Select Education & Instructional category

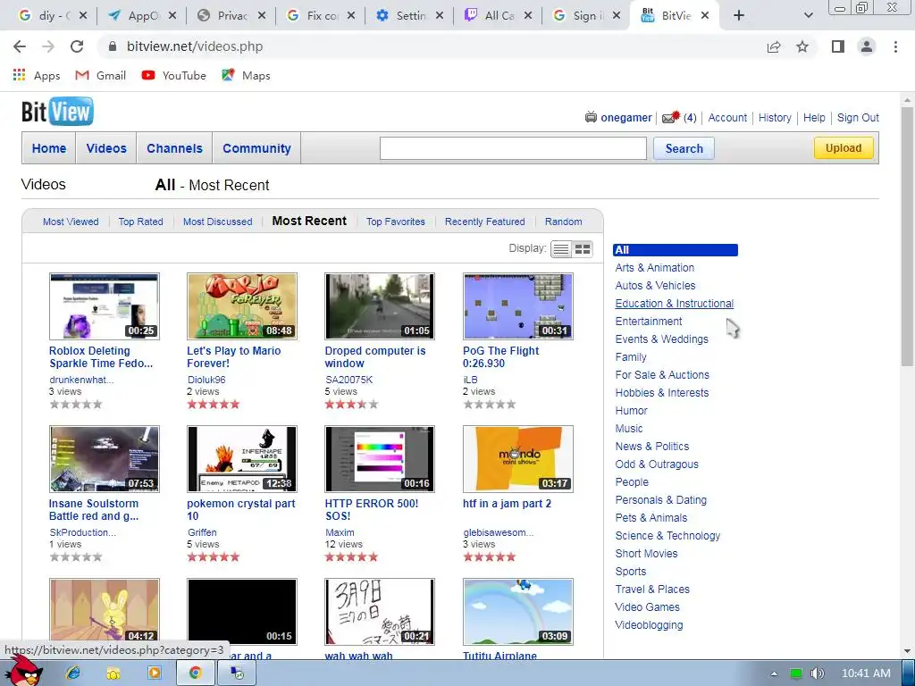pos(674,304)
